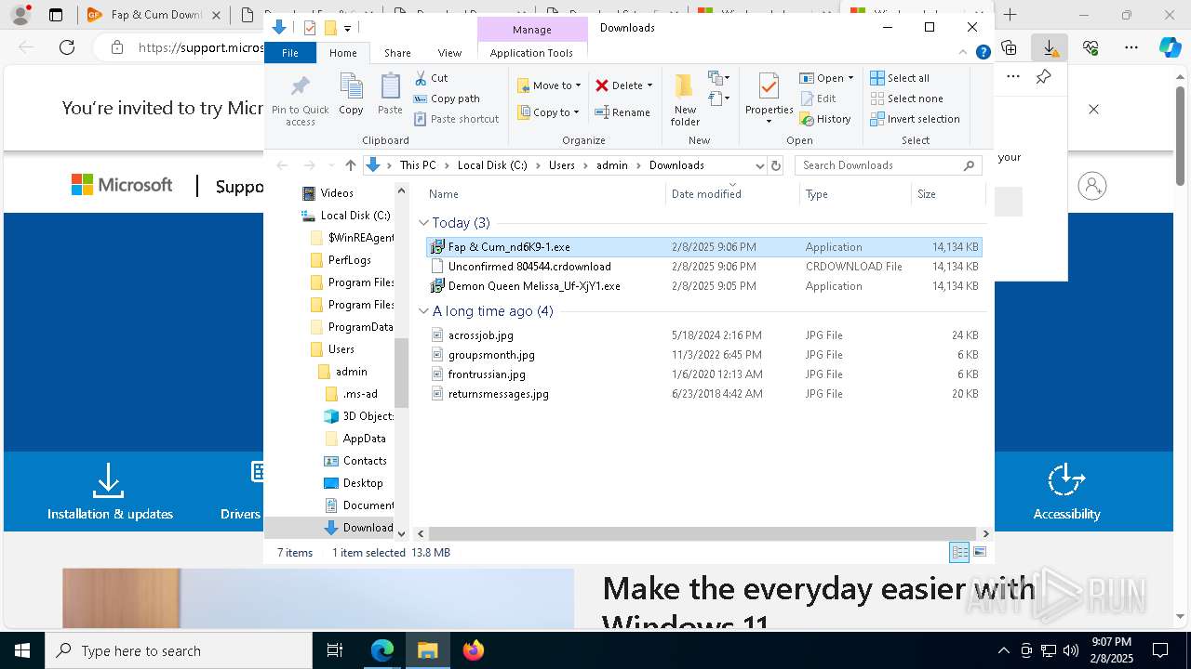Switch to large icons view
1191x669 pixels.
tap(980, 553)
